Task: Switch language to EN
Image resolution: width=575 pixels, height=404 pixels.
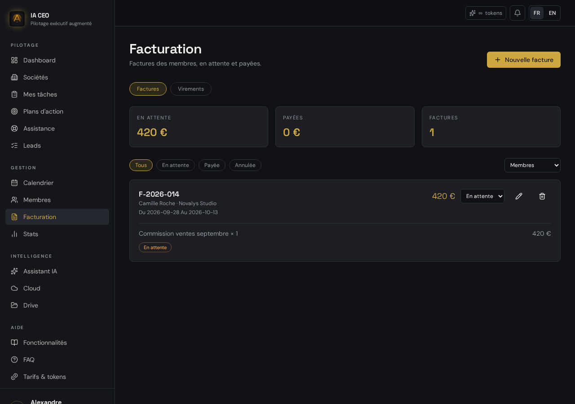Action: tap(553, 13)
